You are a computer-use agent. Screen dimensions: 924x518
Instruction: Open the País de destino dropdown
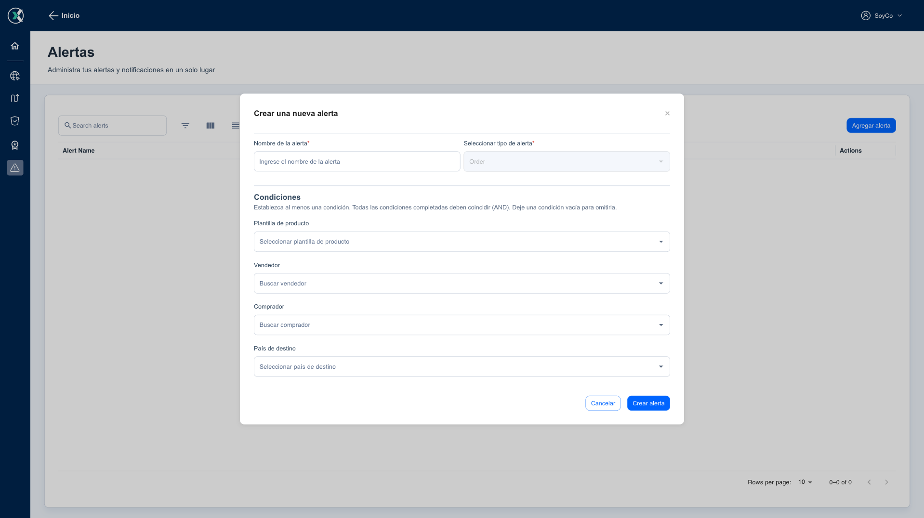[x=462, y=366]
